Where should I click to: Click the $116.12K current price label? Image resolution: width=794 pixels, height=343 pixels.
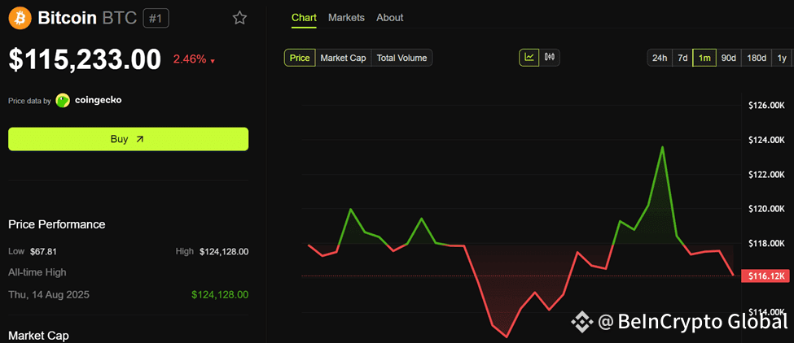tap(765, 276)
